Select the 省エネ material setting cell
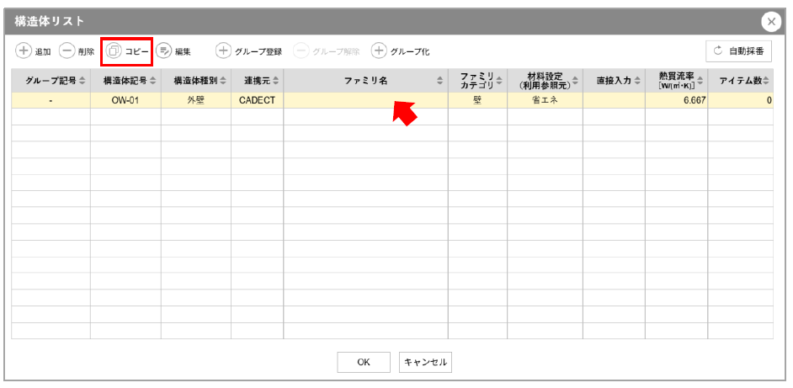The image size is (793, 388). (545, 100)
